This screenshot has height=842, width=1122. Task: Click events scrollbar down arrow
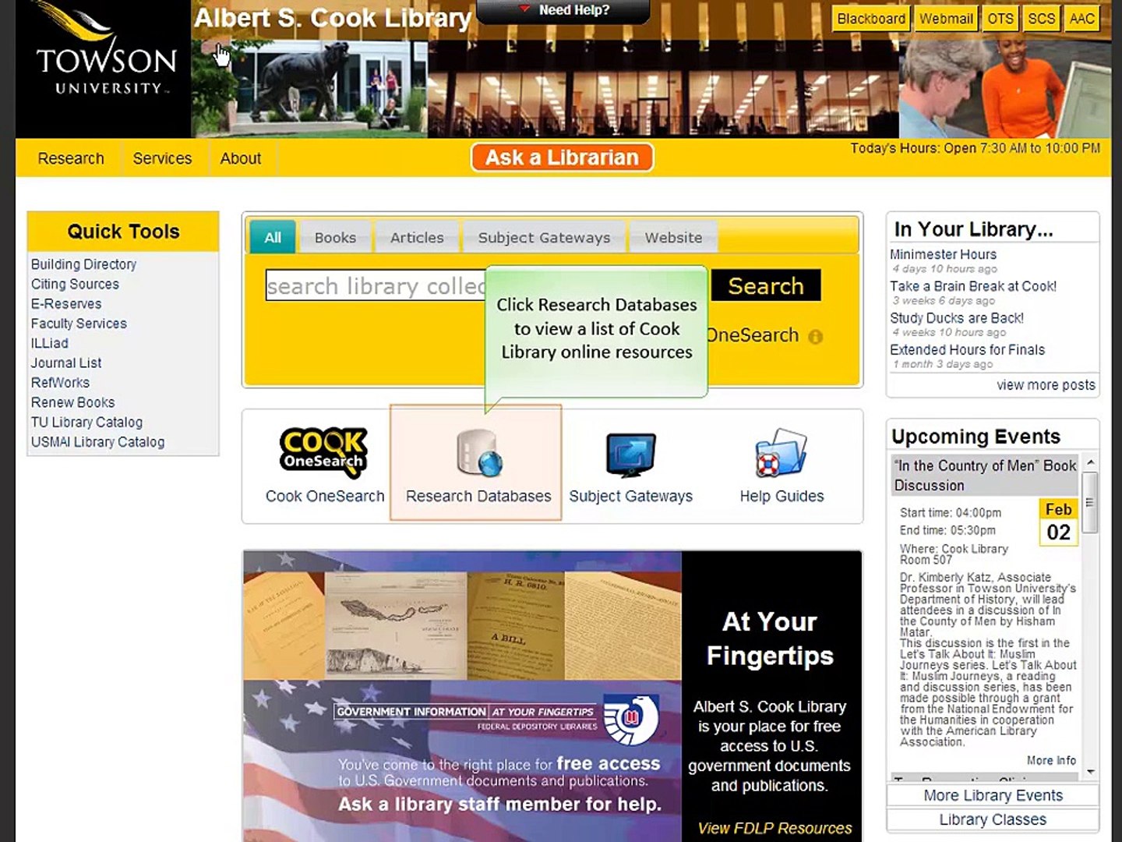1091,772
